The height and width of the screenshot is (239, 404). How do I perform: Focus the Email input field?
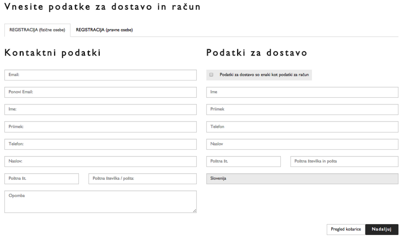100,75
